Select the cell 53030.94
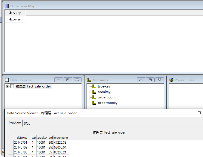 (61, 147)
